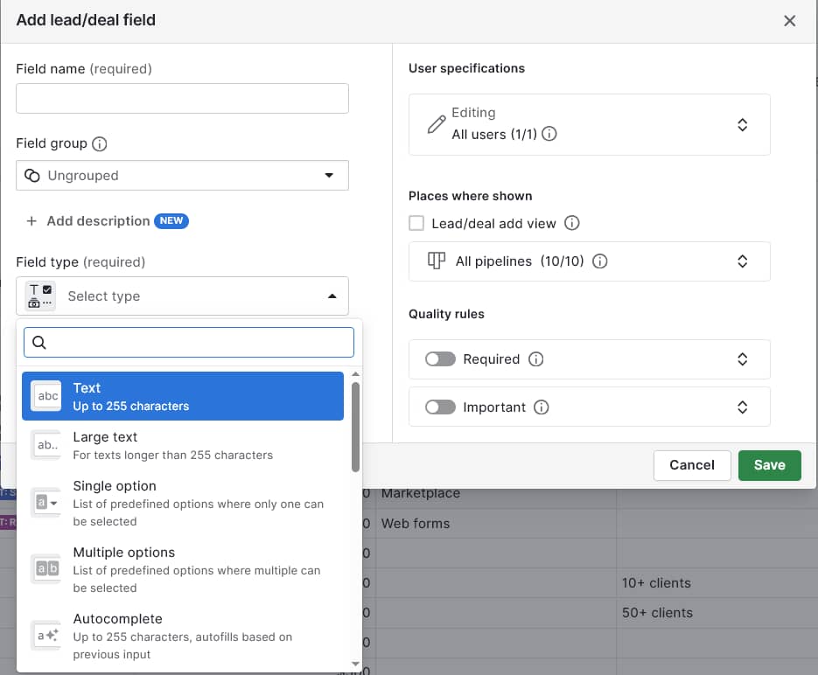Click the Editing pencil icon
This screenshot has height=675, width=818.
(x=435, y=123)
